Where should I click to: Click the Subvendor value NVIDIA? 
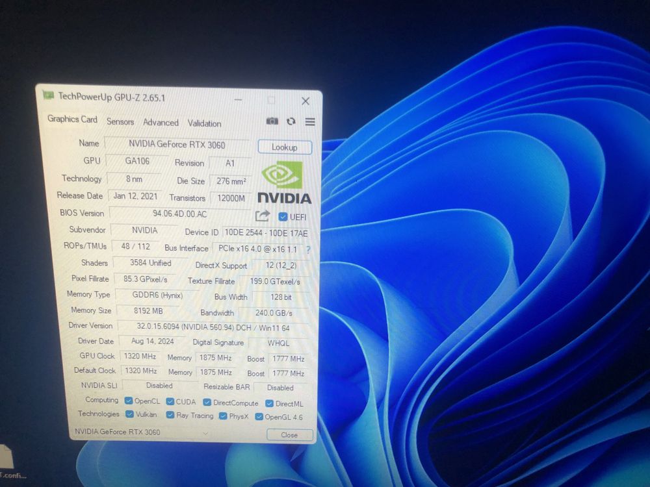click(x=145, y=231)
